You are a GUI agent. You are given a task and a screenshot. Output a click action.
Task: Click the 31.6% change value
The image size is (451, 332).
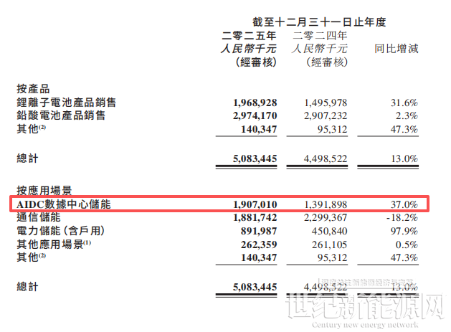(404, 103)
